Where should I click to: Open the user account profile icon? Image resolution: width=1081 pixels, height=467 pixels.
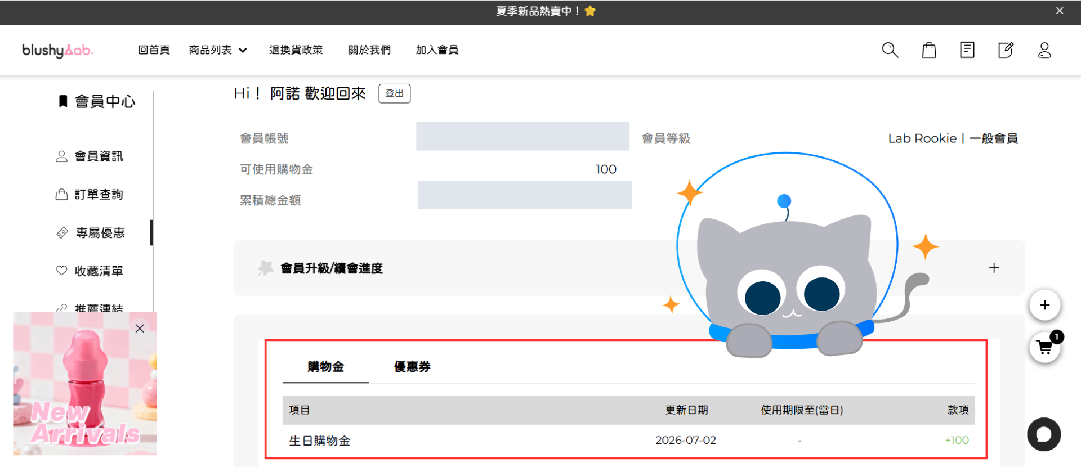pyautogui.click(x=1044, y=50)
